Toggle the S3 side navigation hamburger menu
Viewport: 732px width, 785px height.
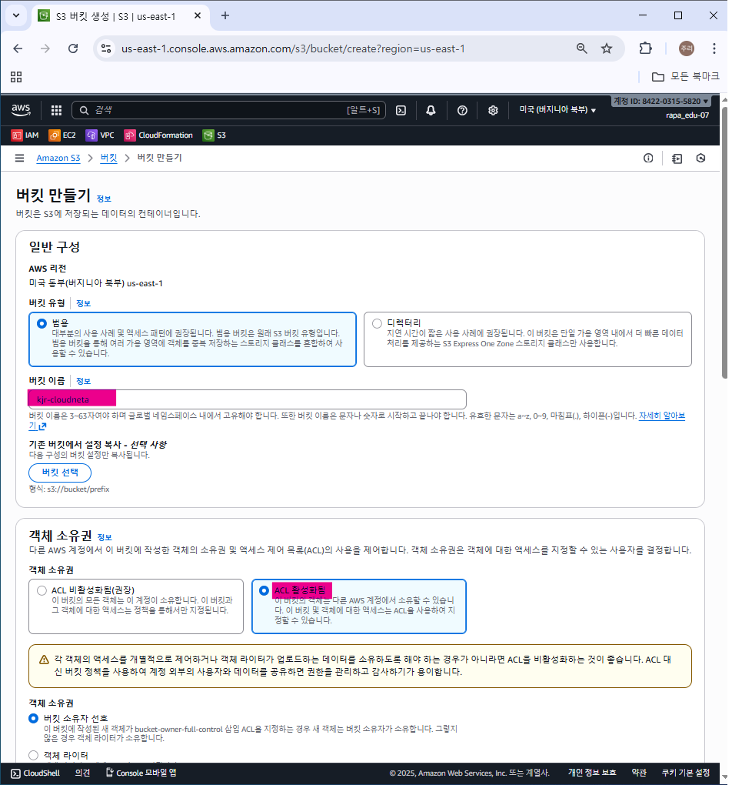(19, 159)
